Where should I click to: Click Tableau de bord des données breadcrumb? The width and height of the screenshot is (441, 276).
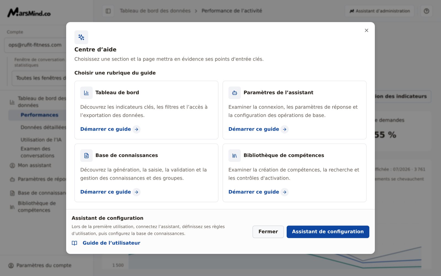[x=155, y=11]
